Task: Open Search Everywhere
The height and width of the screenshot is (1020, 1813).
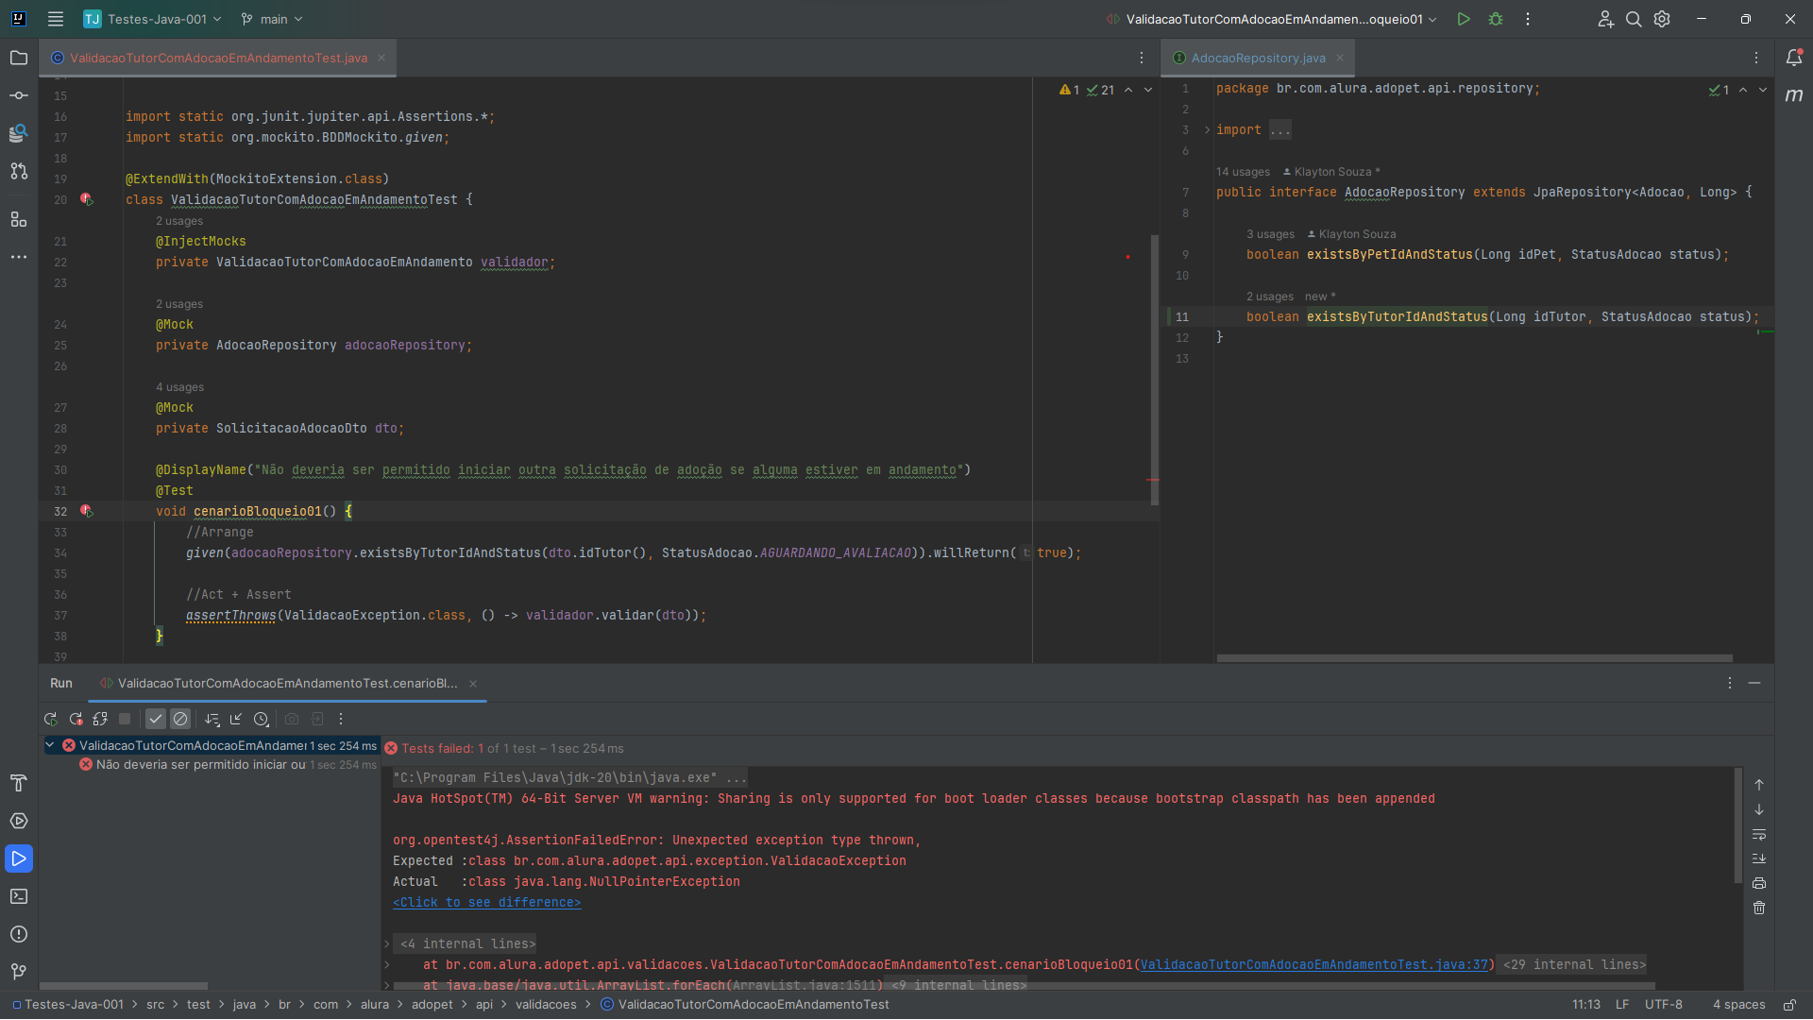Action: tap(1634, 19)
